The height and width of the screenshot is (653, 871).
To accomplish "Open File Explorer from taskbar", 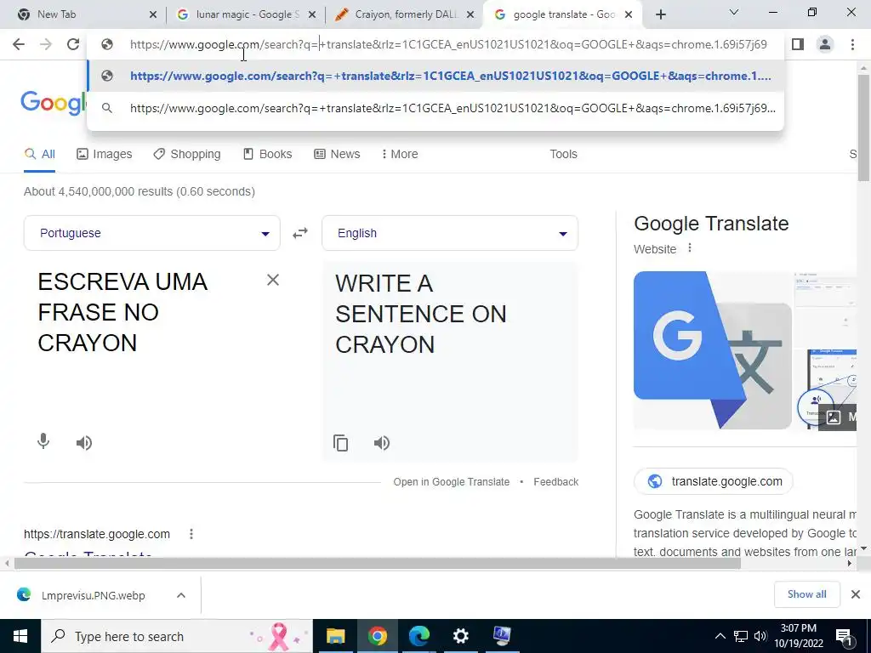I will (335, 636).
